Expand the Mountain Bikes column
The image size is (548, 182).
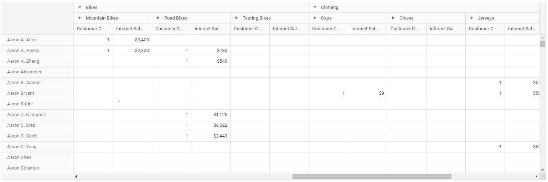coord(80,18)
